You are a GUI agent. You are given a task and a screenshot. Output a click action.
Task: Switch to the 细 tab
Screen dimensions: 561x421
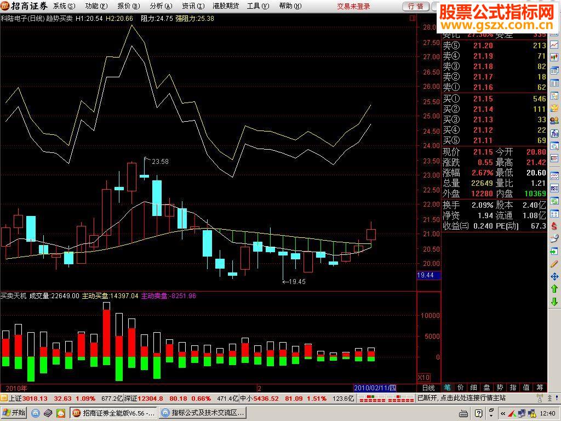[474, 388]
